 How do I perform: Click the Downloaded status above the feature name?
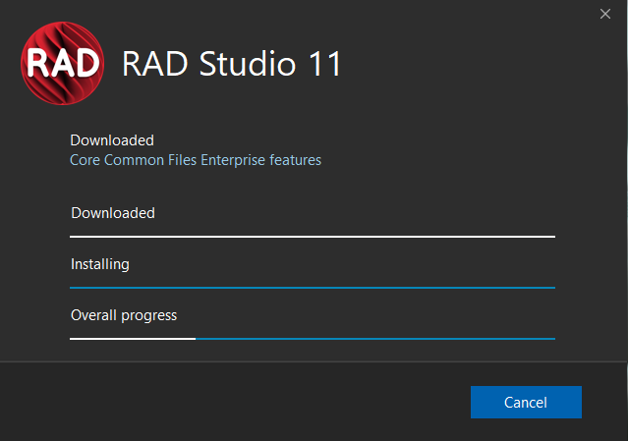coord(112,140)
